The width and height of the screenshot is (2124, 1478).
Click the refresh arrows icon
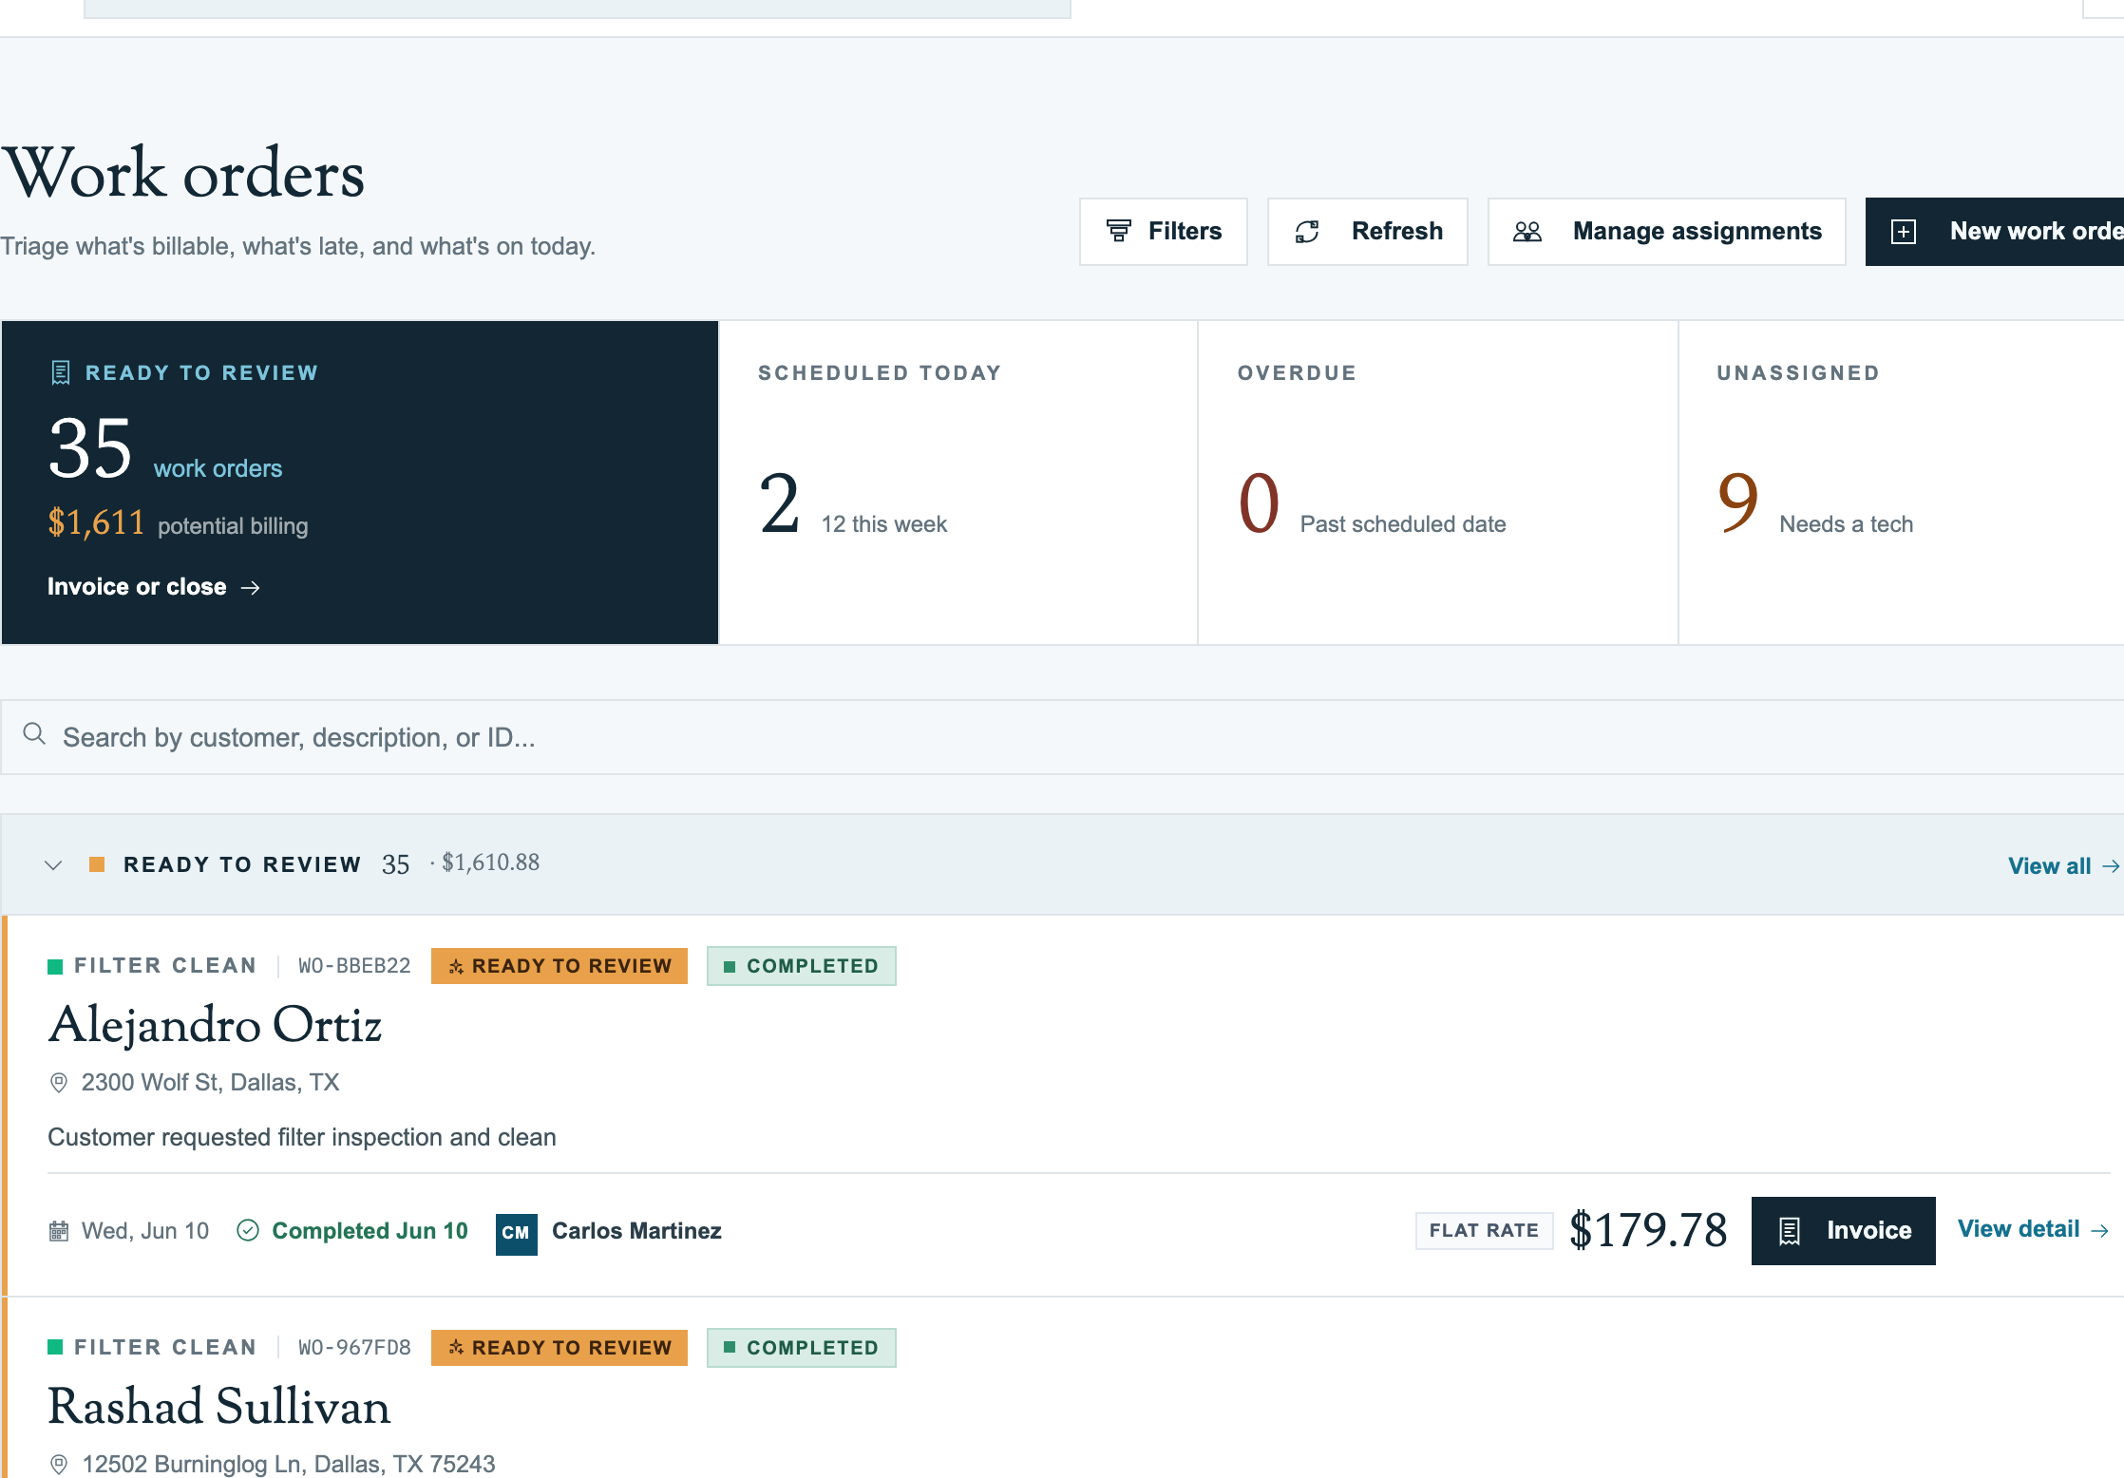1307,232
